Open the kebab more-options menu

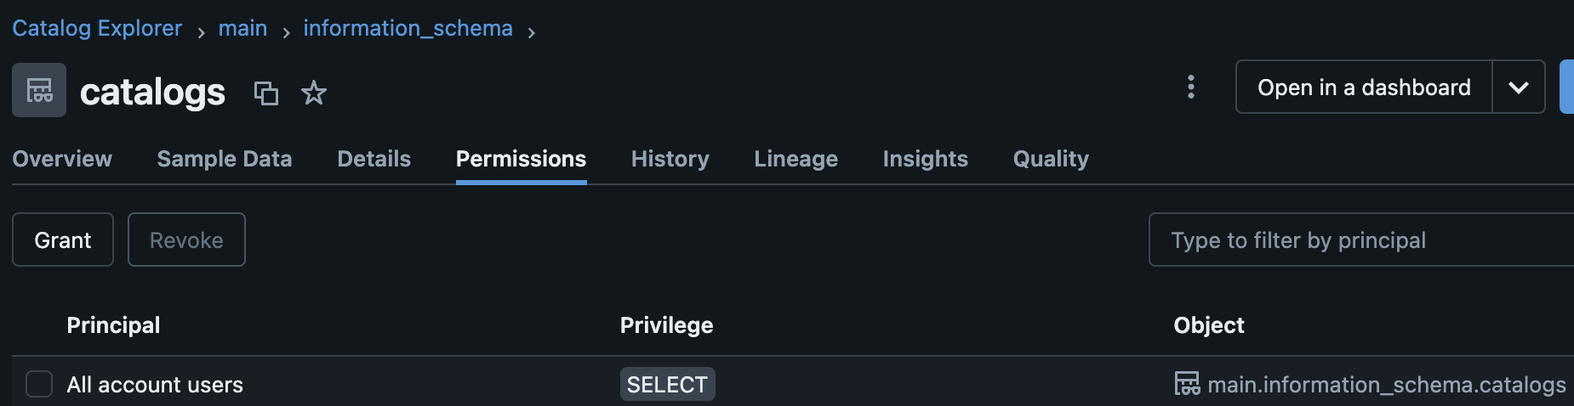(1191, 87)
